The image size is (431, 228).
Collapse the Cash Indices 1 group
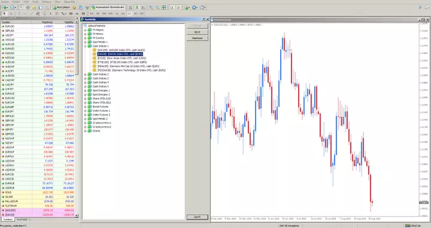85,46
